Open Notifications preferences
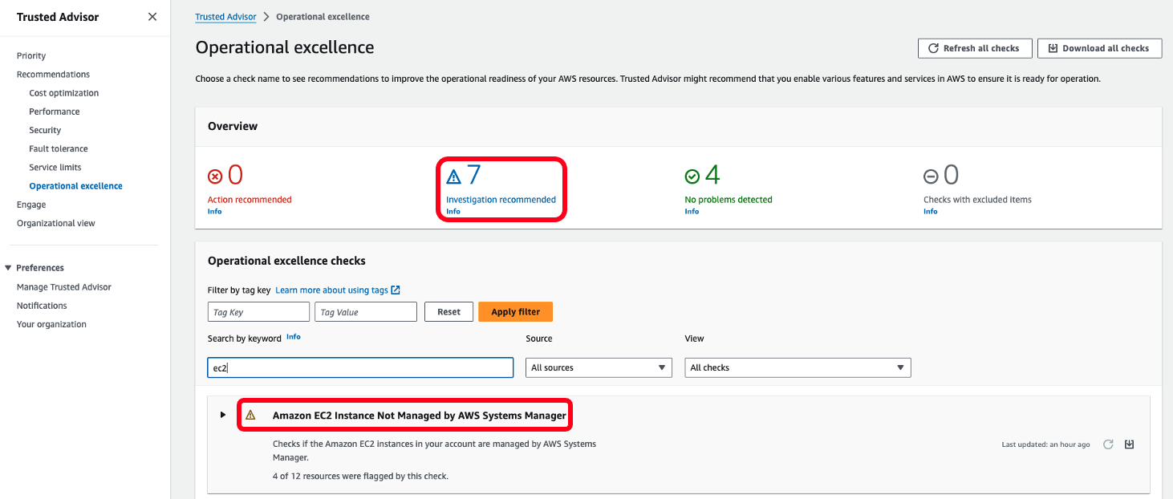Image resolution: width=1173 pixels, height=499 pixels. (42, 306)
